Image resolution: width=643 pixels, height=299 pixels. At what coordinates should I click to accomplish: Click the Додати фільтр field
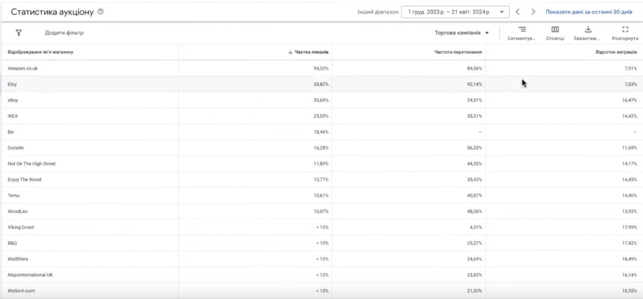[64, 33]
